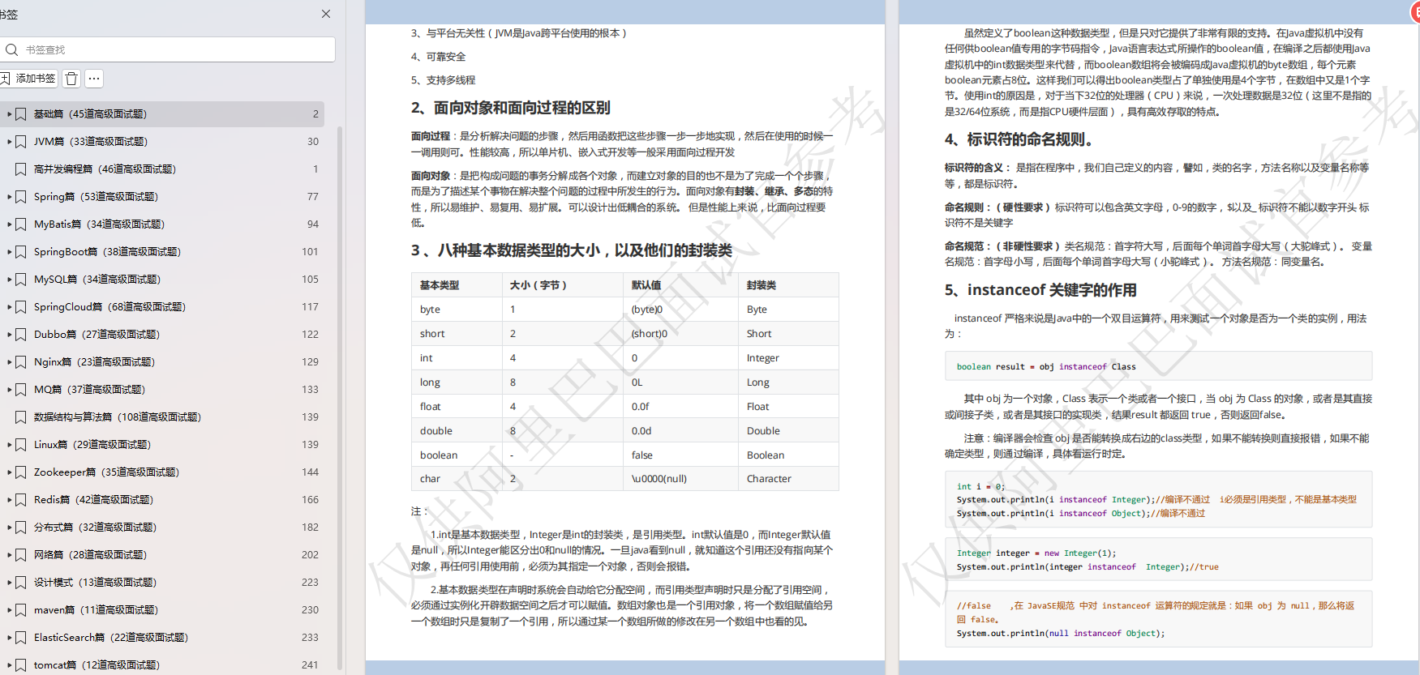Click the Add Bookmark button
1420x675 pixels.
28,79
